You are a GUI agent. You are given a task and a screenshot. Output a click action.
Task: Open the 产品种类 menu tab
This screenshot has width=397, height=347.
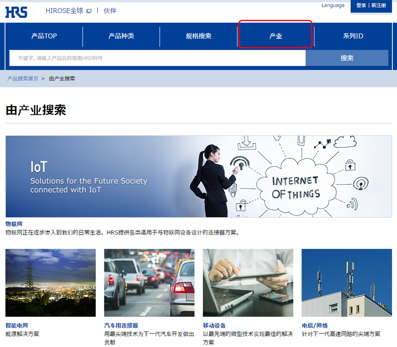121,36
